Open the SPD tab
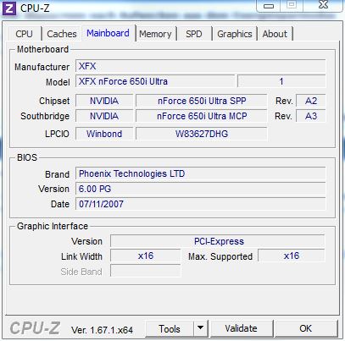 (x=194, y=34)
